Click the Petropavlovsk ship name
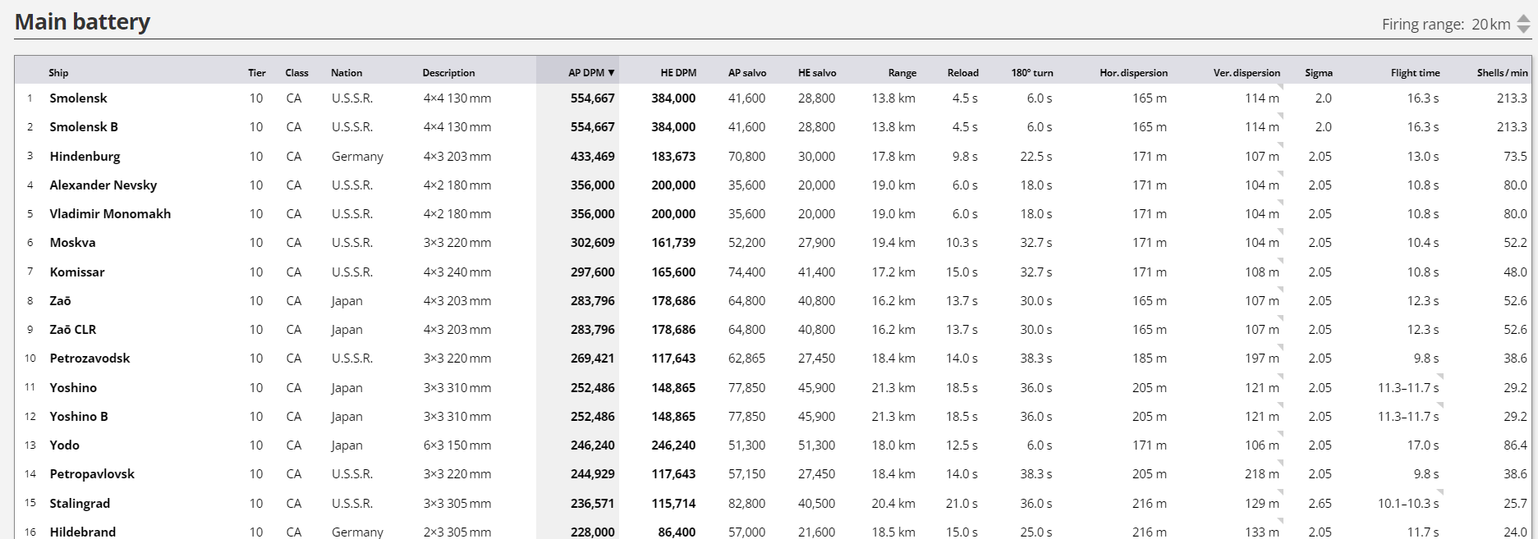 coord(92,474)
